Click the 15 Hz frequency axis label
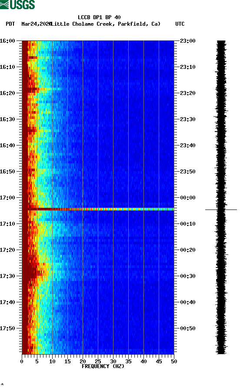Screen dimensions: 240x389 pyautogui.click(x=67, y=362)
